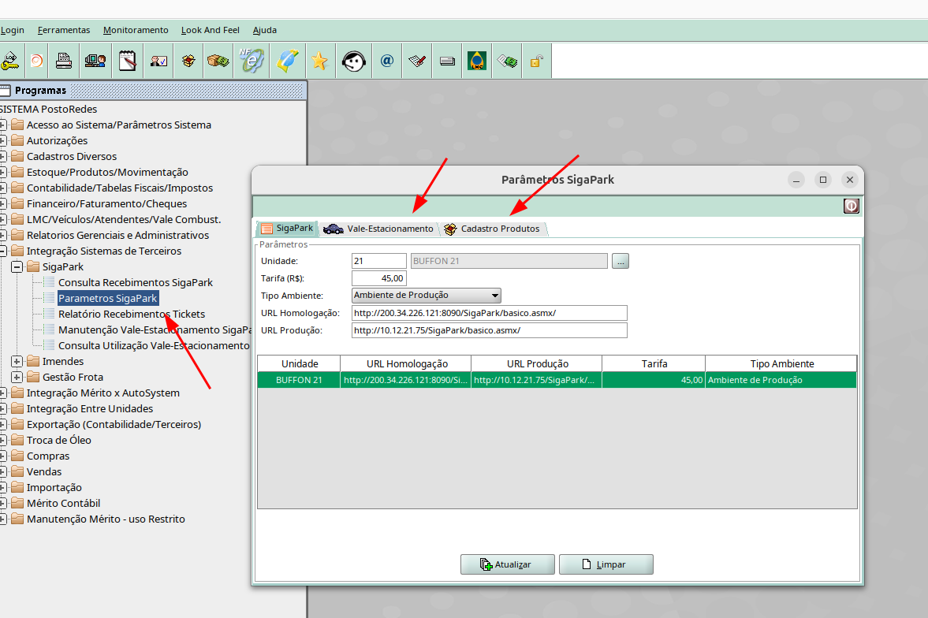
Task: Click the red power icon in dialog
Action: coord(852,207)
